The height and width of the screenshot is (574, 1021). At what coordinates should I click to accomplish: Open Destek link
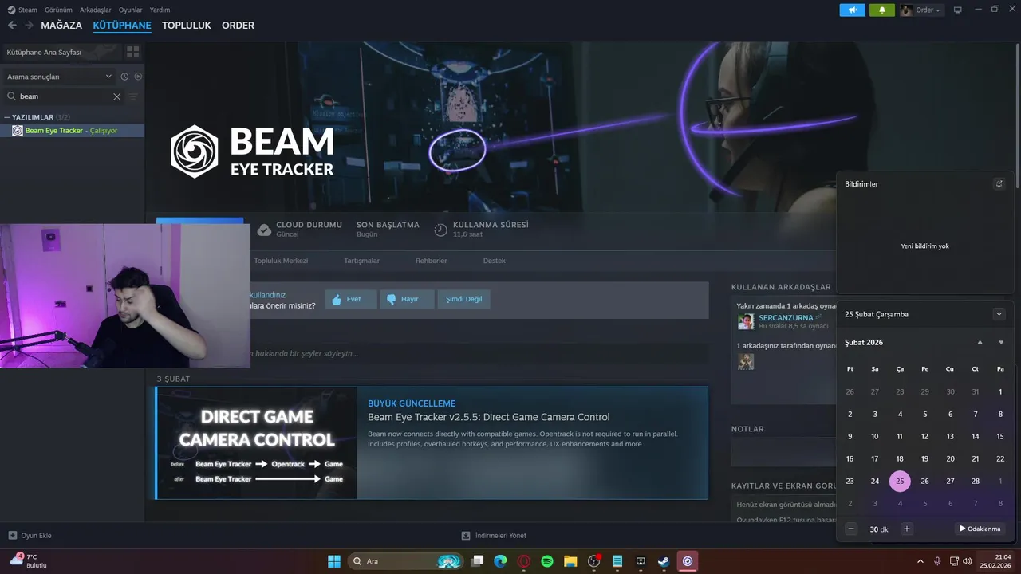[494, 261]
